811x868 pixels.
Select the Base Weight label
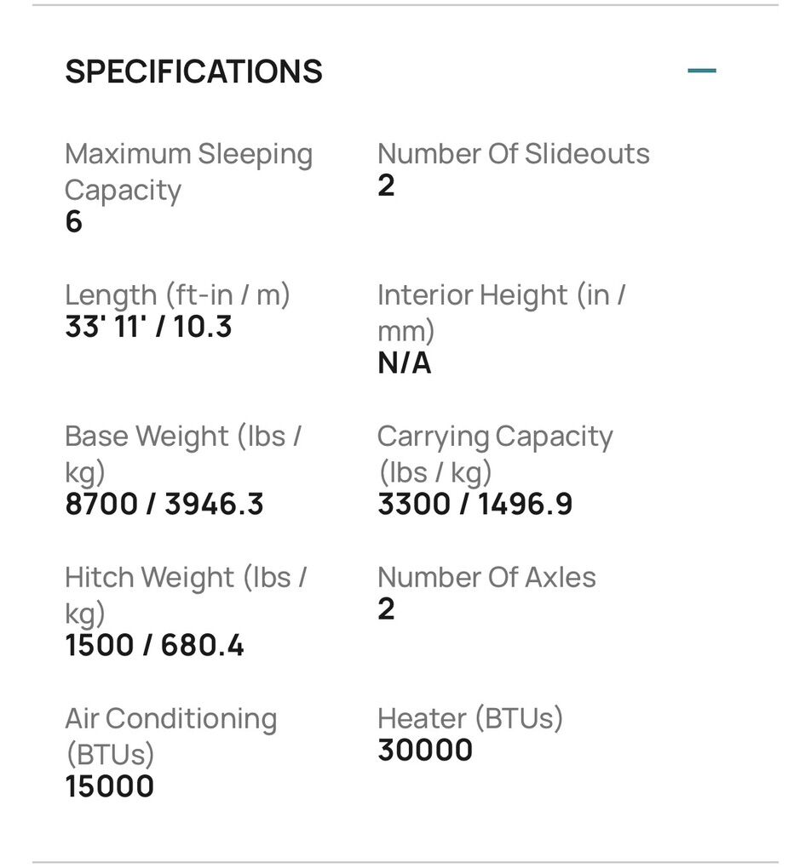click(x=182, y=454)
